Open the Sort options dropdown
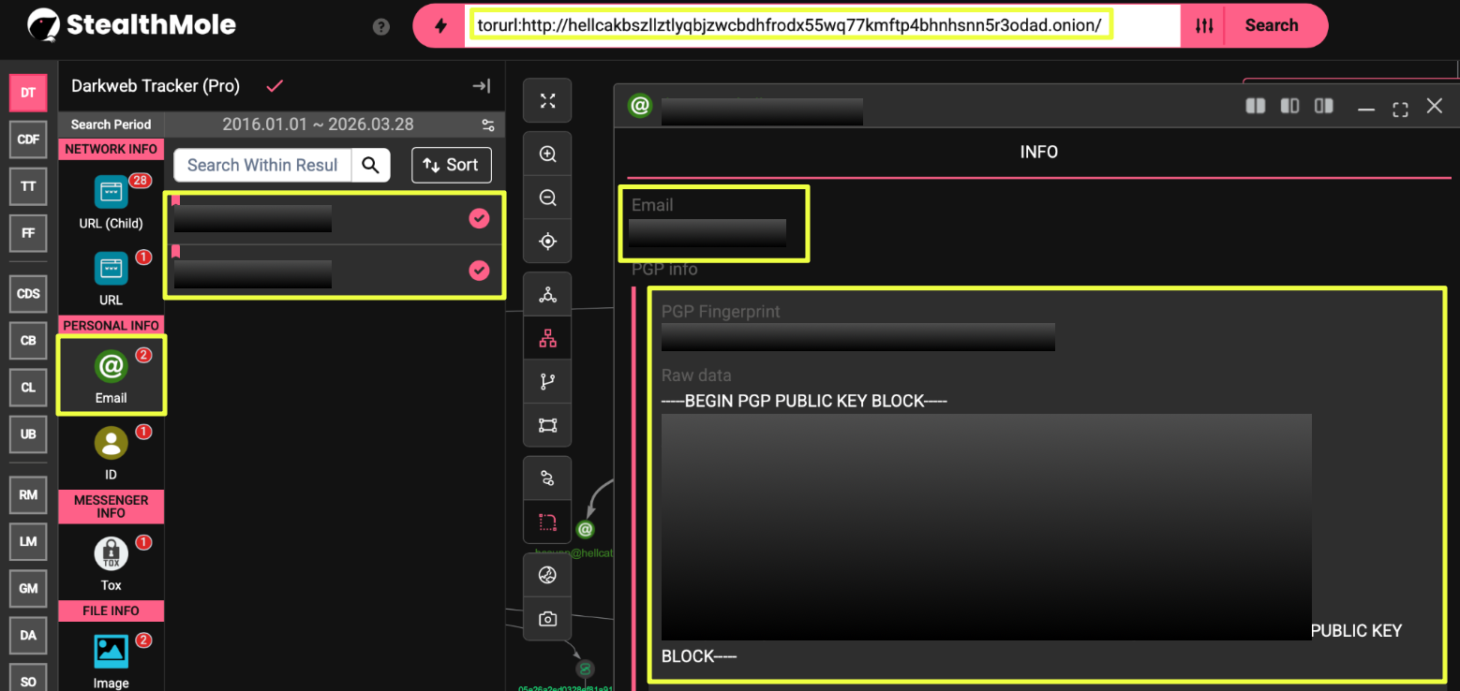This screenshot has height=691, width=1460. point(451,165)
